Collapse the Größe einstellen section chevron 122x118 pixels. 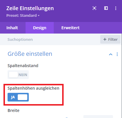click(x=111, y=54)
